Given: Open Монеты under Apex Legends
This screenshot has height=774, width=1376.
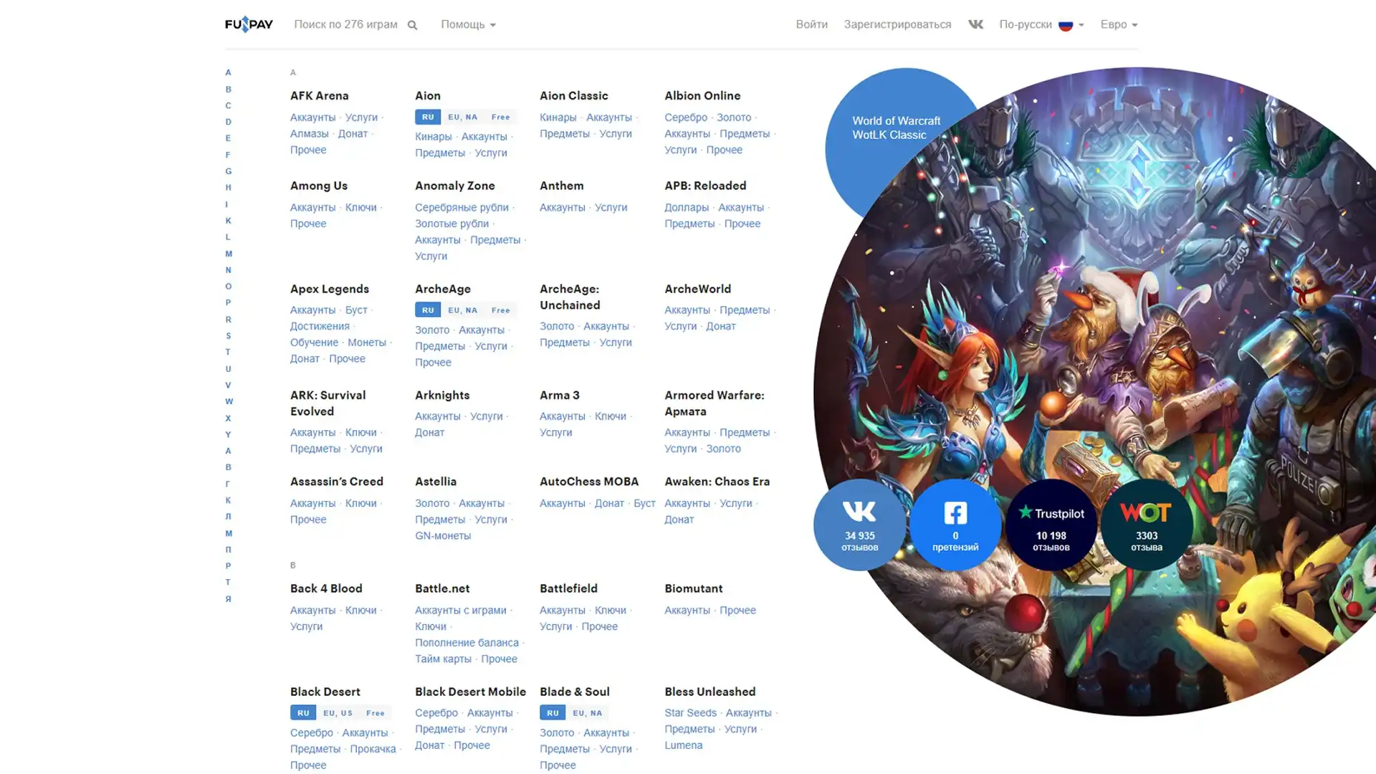Looking at the screenshot, I should click(x=367, y=343).
